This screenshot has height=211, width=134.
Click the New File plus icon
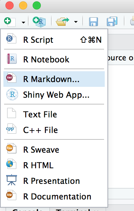(x=10, y=22)
